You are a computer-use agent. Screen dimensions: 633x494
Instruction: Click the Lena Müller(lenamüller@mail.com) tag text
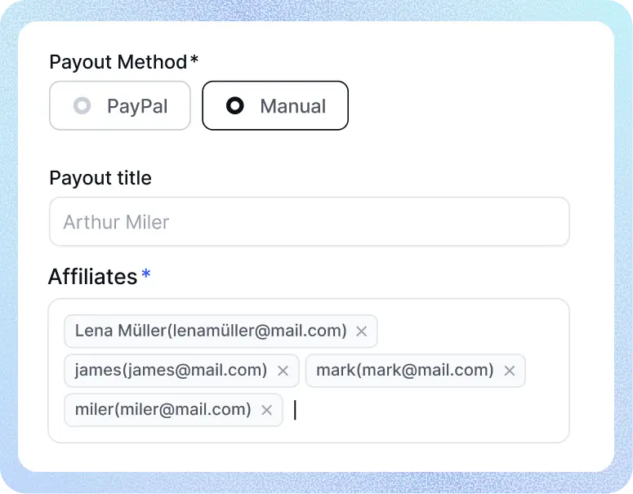211,331
